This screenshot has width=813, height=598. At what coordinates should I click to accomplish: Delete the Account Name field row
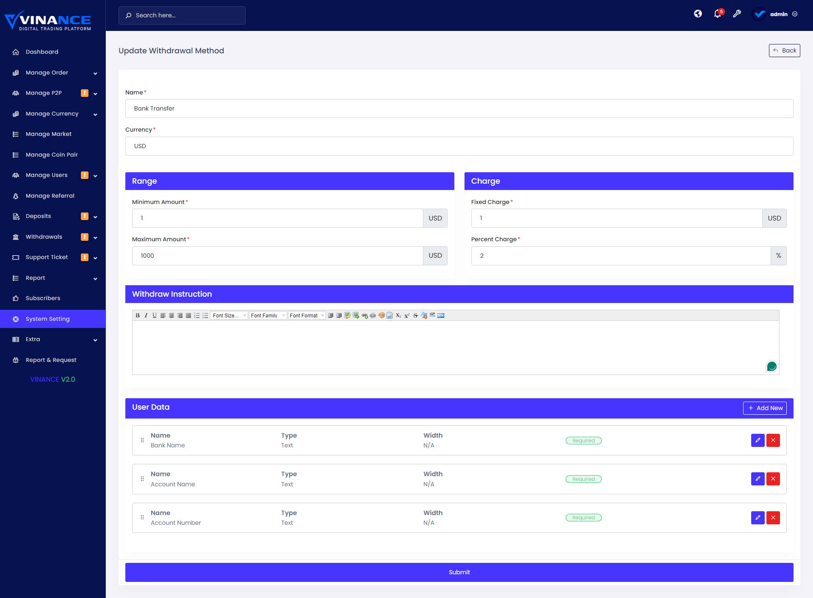[773, 479]
